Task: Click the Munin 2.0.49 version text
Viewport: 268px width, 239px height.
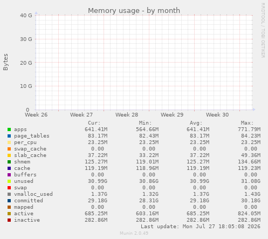Action: 134,233
